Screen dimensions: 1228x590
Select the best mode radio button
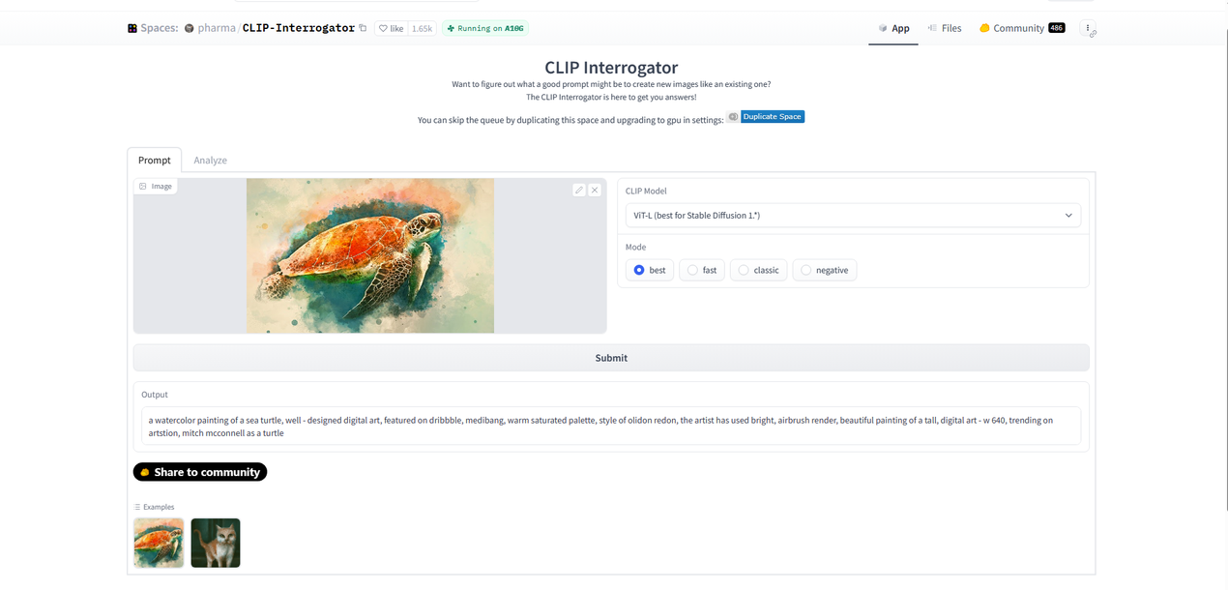click(639, 270)
